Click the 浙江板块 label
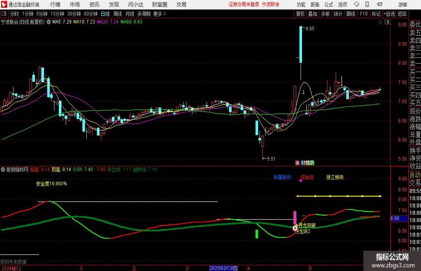 pyautogui.click(x=335, y=178)
